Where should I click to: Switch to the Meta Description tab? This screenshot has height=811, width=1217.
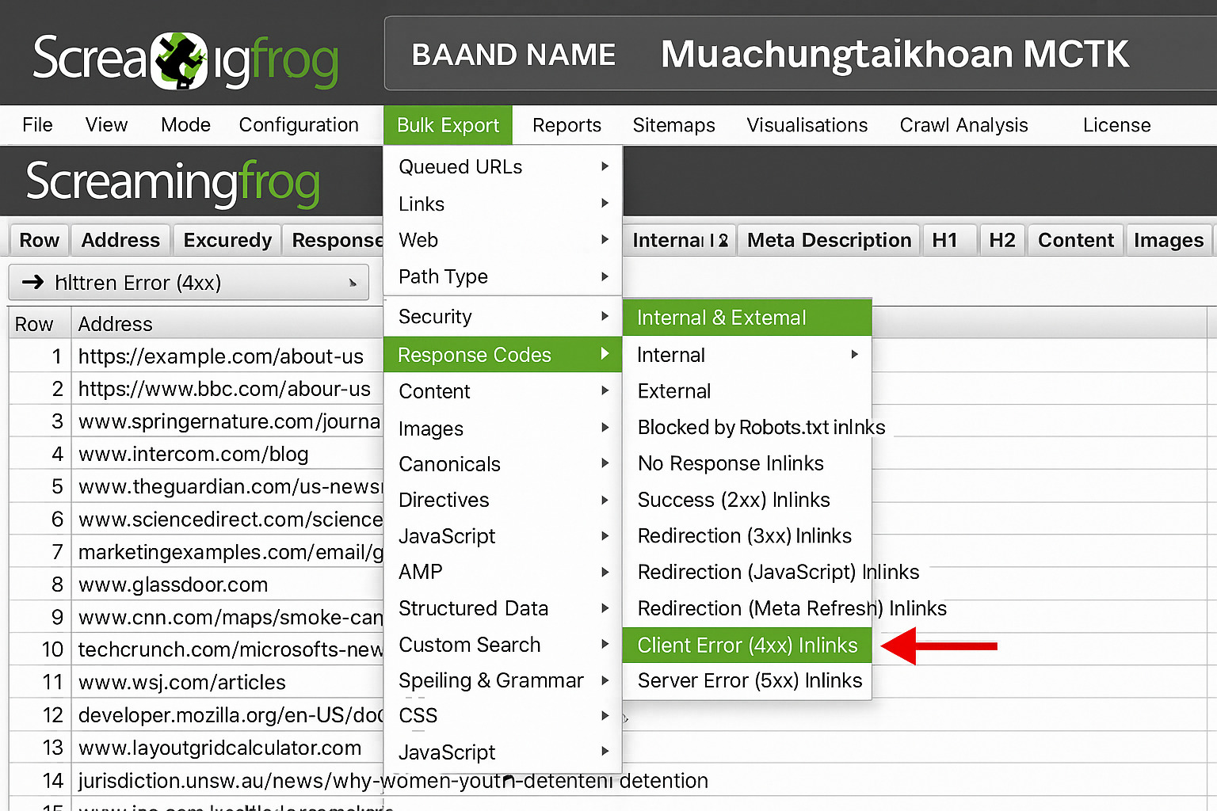[x=829, y=240]
